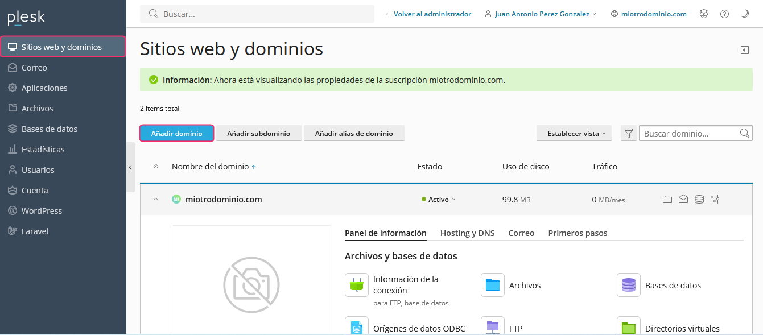Collapse the miotrodominio.com row chevron
Screen dimensions: 763x335
click(x=155, y=200)
